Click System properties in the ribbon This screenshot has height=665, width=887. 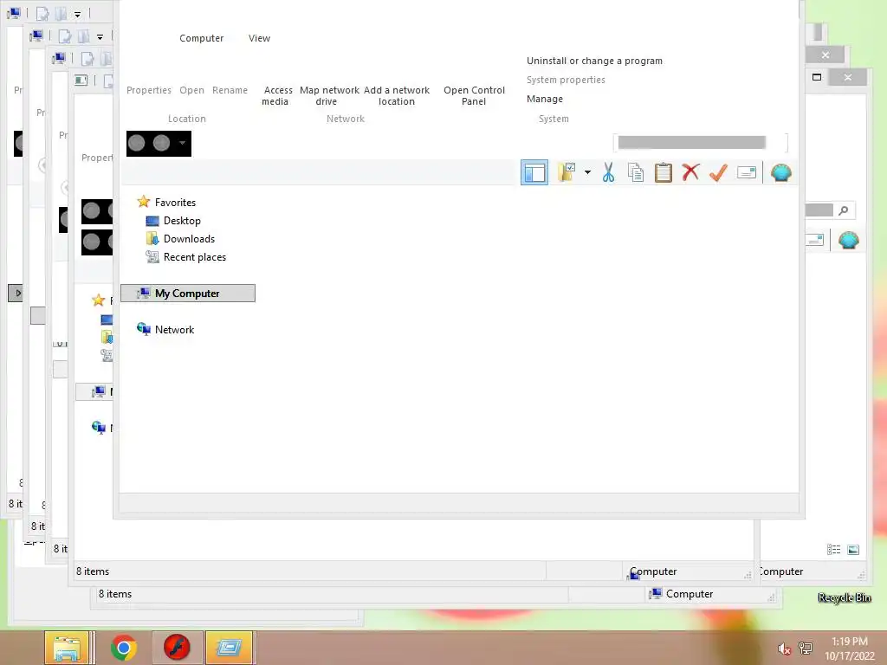tap(566, 80)
